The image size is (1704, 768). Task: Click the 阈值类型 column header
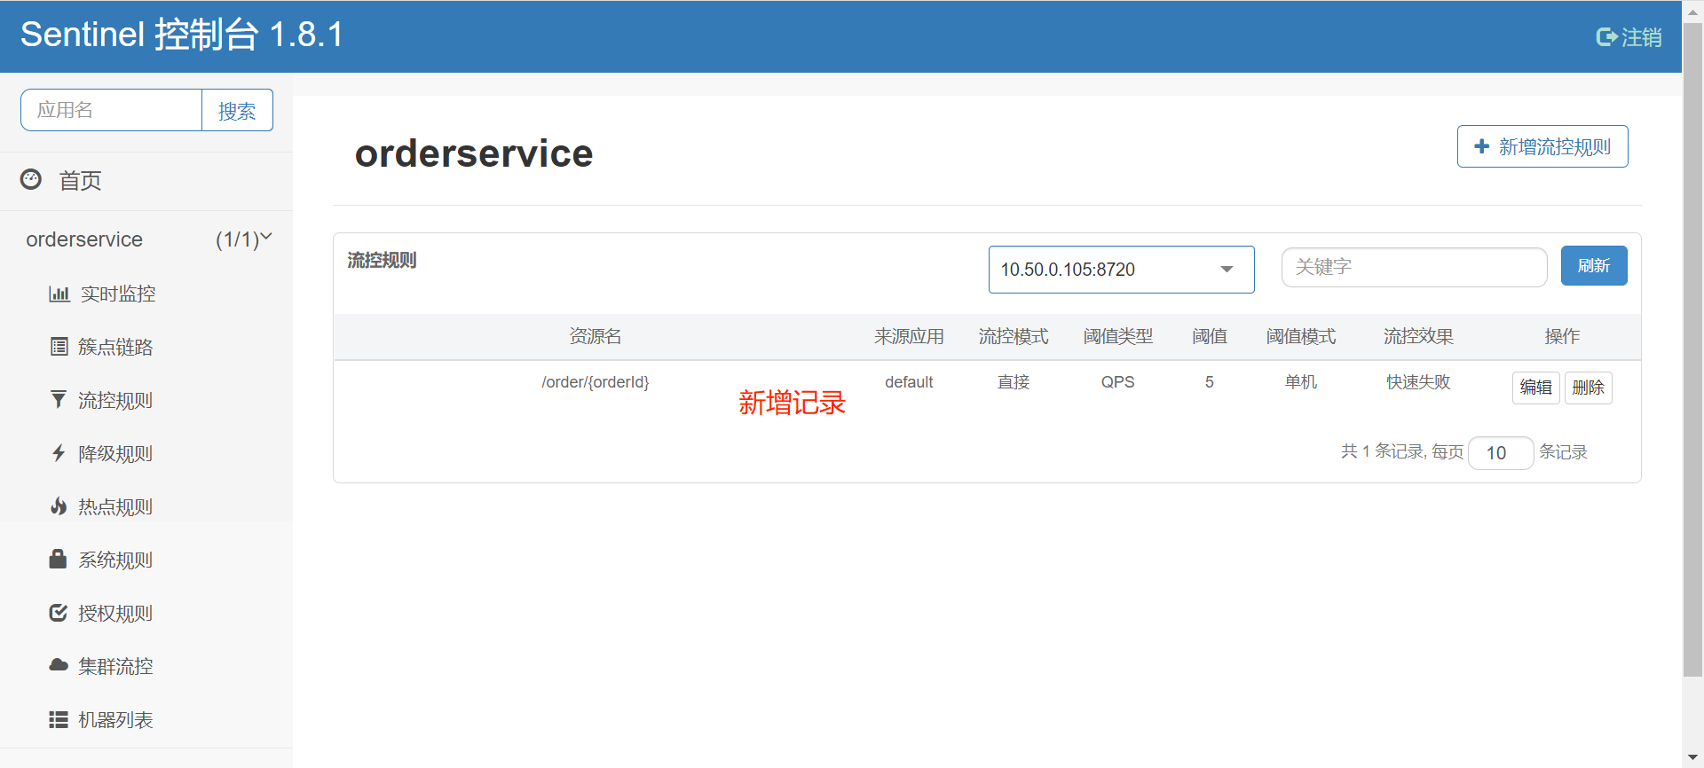coord(1118,336)
